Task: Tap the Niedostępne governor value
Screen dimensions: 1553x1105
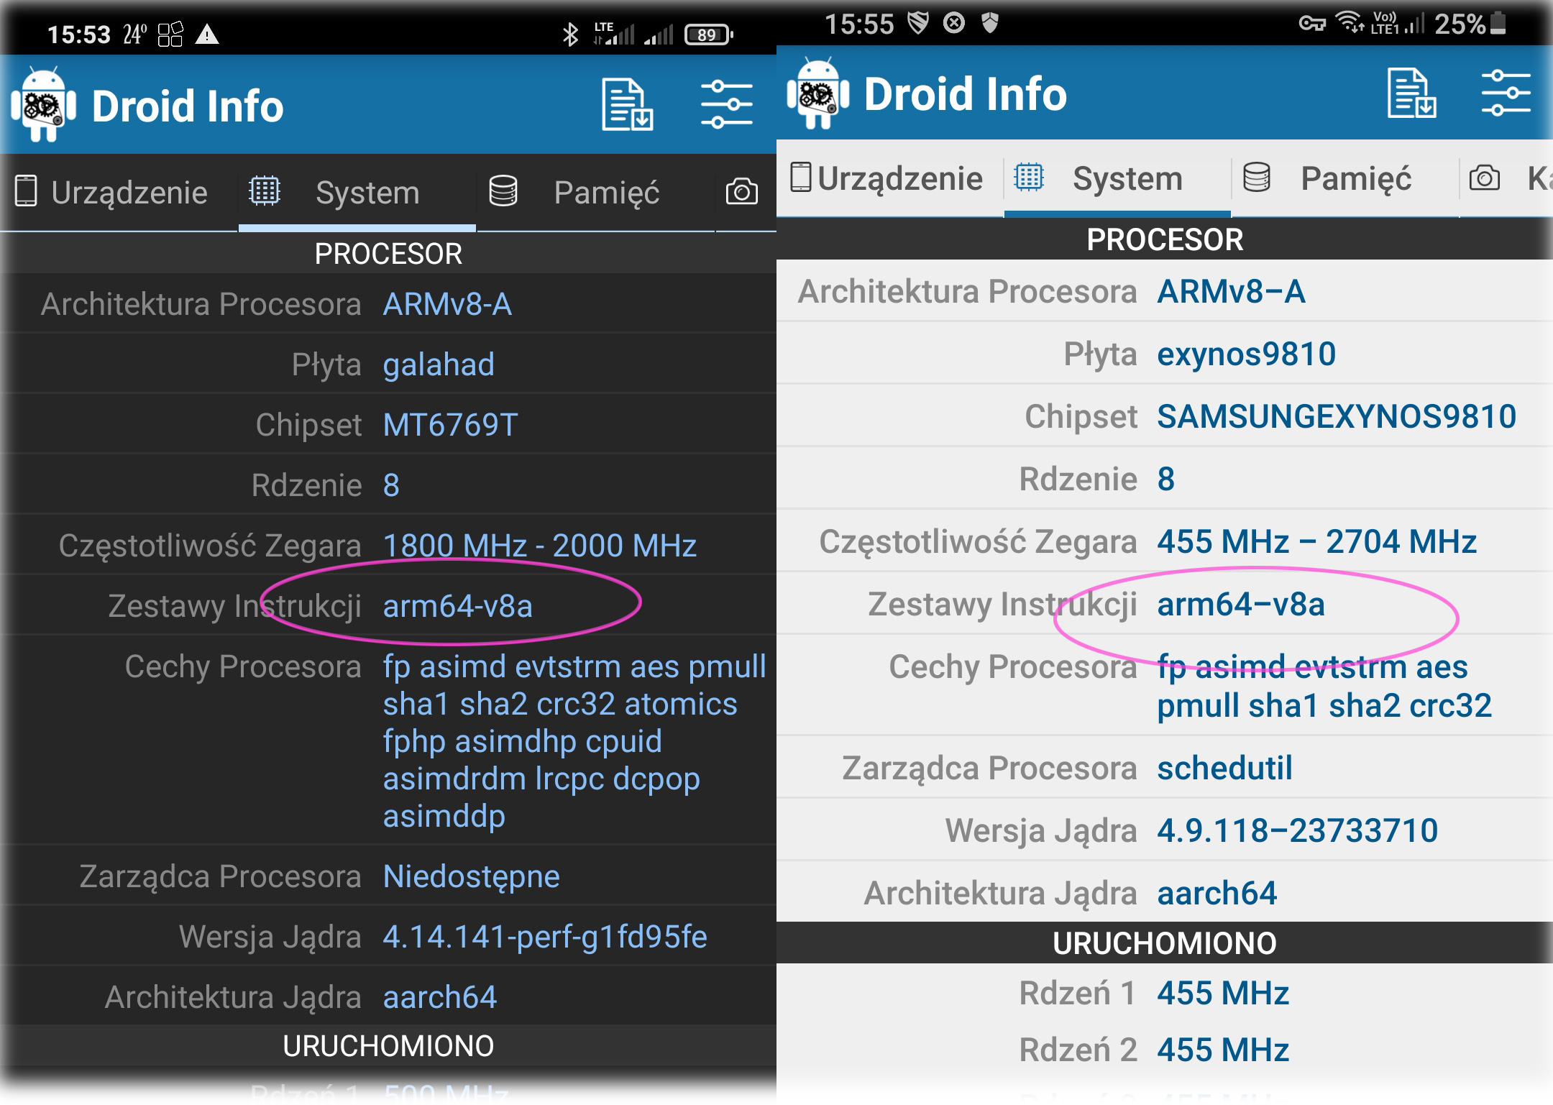Action: pos(471,876)
